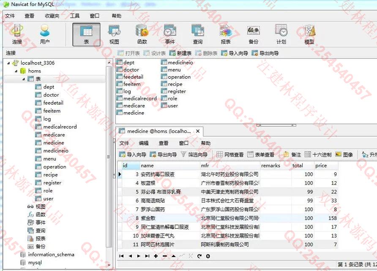Collapse the localhost_3306 connection node
Screen dimensions: 377x271
click(8, 63)
